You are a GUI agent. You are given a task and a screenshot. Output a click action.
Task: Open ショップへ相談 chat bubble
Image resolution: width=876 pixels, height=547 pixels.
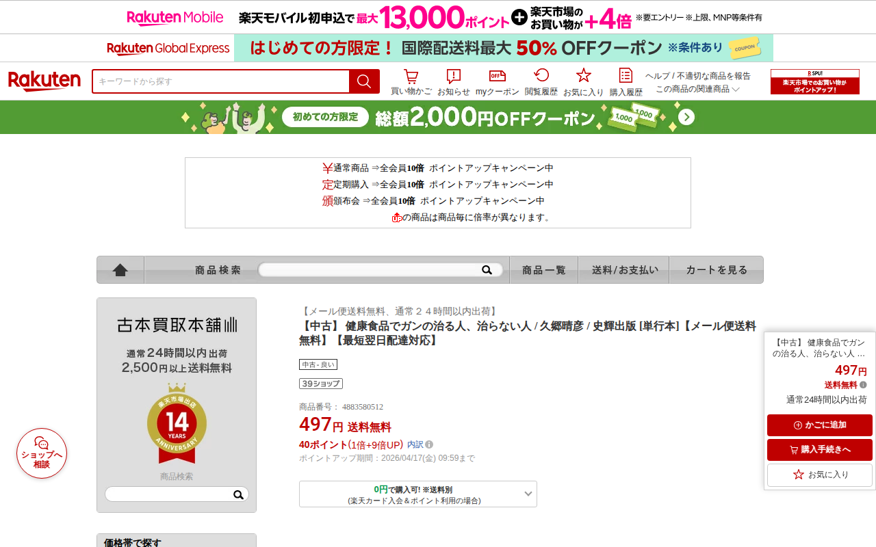pyautogui.click(x=42, y=453)
